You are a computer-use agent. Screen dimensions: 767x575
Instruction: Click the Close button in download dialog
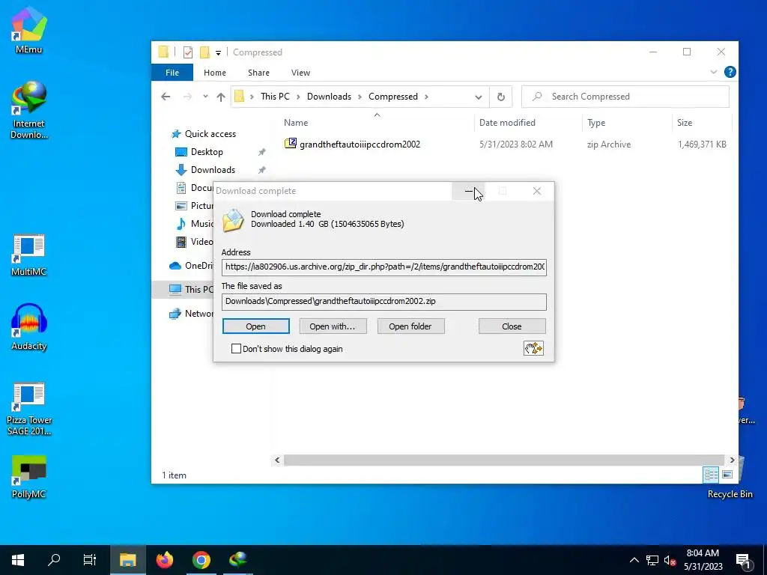(512, 326)
